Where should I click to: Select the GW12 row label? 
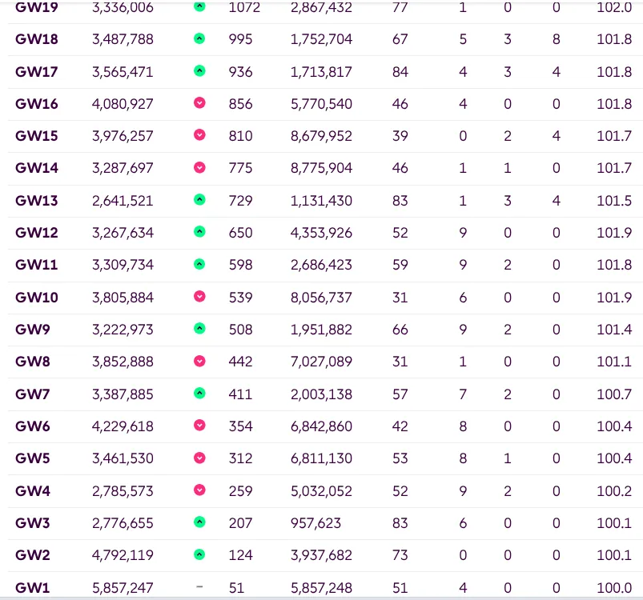click(37, 233)
